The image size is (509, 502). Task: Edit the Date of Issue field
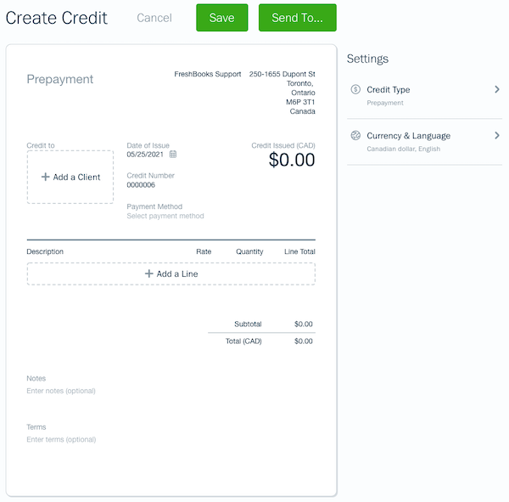[x=145, y=155]
